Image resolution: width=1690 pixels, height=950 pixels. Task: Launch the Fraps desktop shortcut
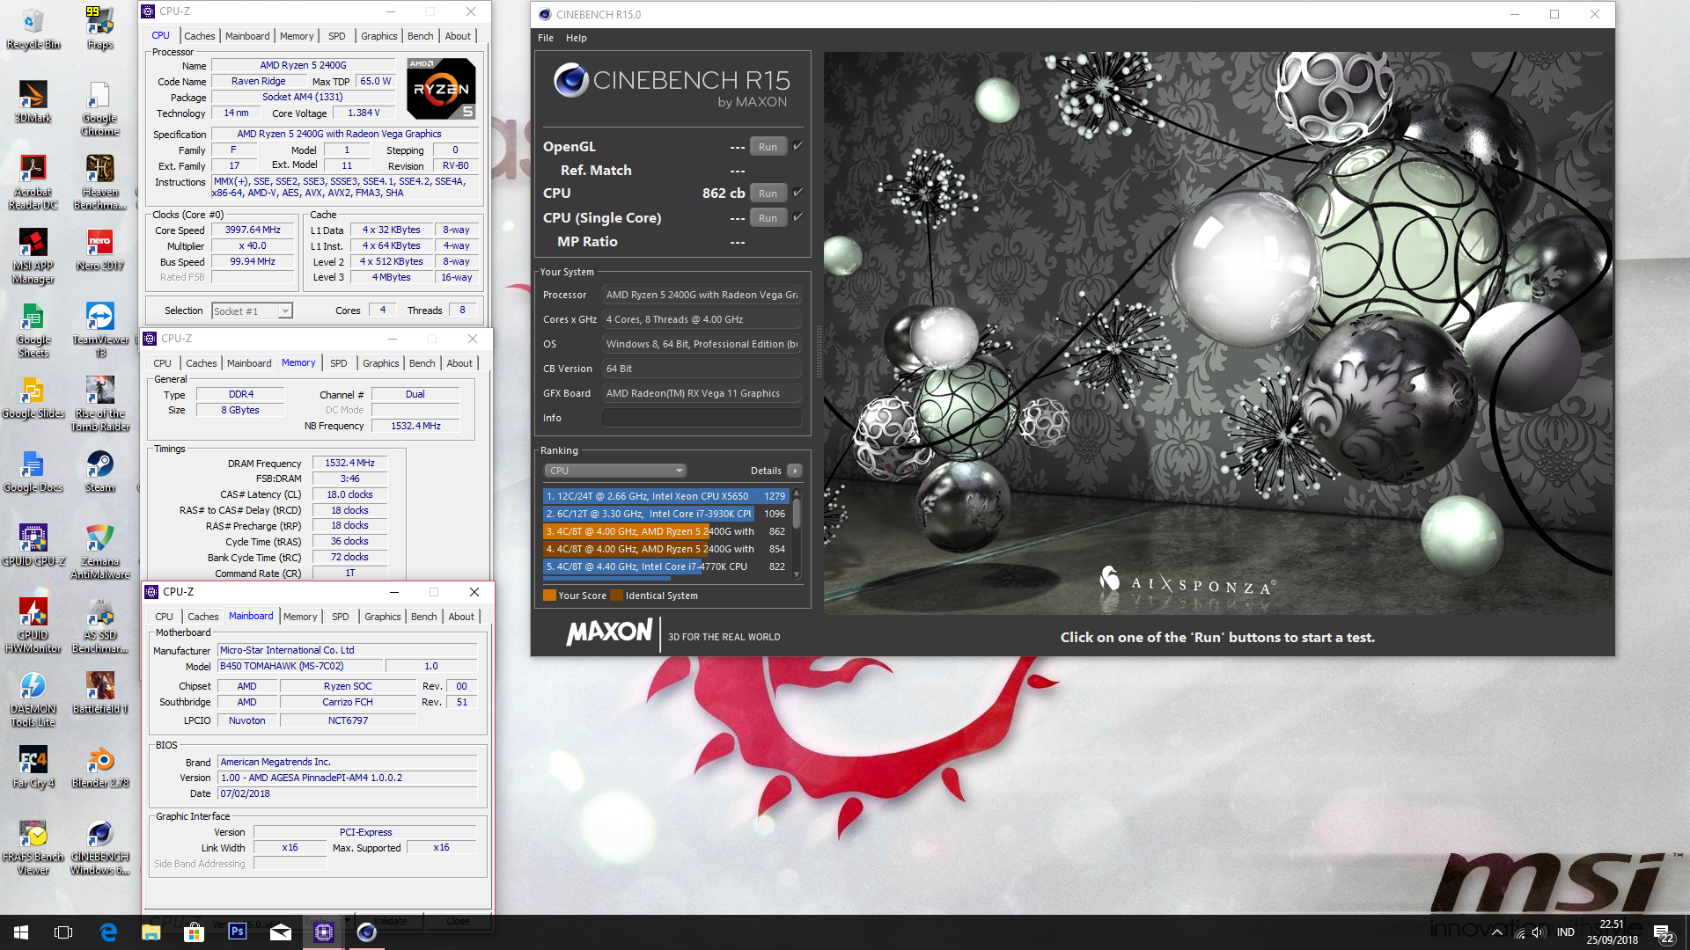click(x=99, y=28)
